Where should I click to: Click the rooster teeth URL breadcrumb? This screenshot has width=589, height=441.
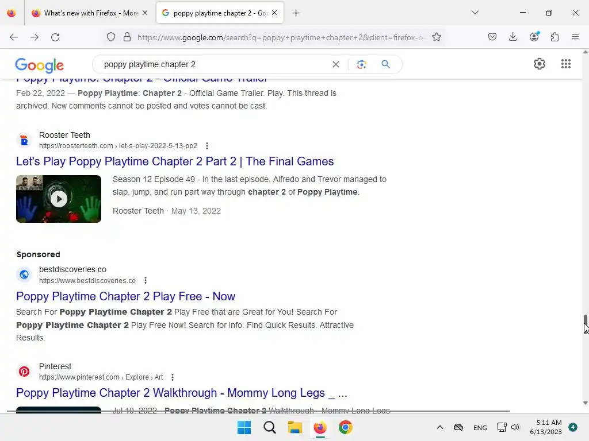pyautogui.click(x=118, y=146)
